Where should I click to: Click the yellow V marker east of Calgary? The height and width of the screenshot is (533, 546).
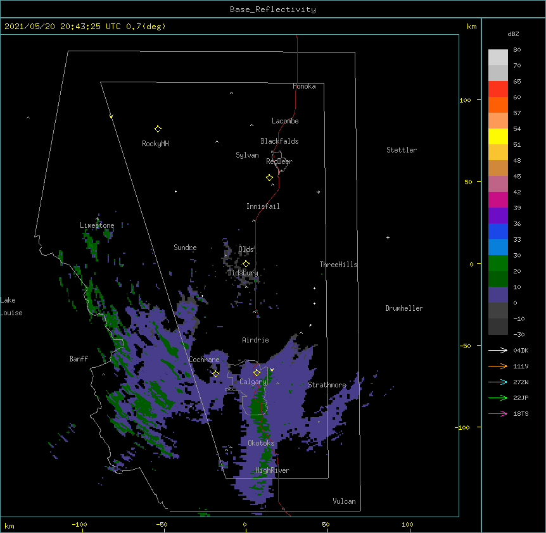pos(272,370)
